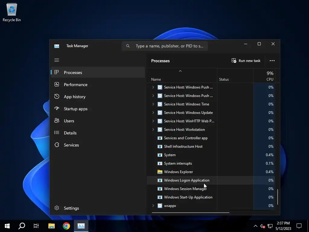309x232 pixels.
Task: Click the Settings gear icon
Action: coord(57,208)
